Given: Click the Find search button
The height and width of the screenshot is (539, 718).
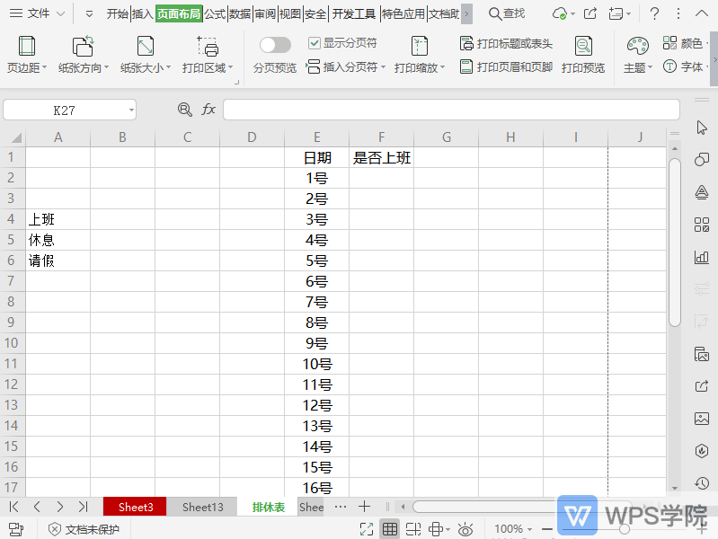Looking at the screenshot, I should [507, 13].
